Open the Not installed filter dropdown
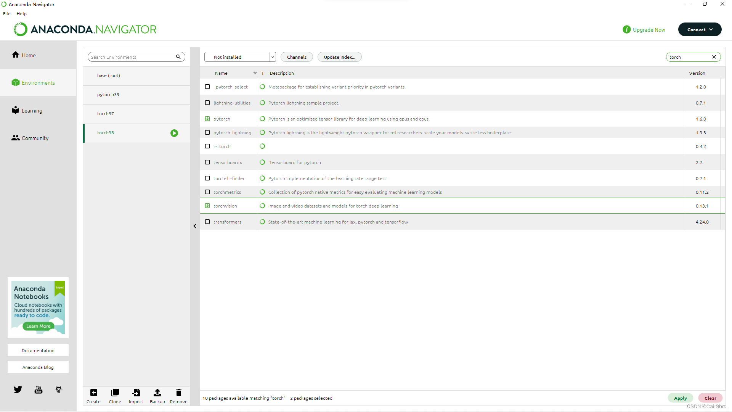This screenshot has height=412, width=732. [240, 57]
